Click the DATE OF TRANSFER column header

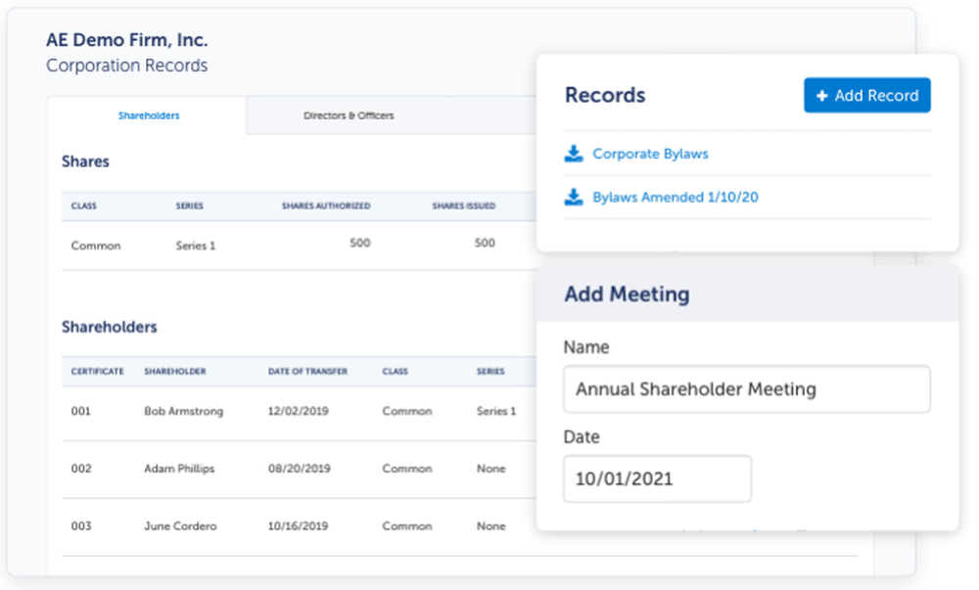pos(307,371)
